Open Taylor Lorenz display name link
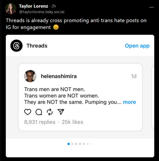This screenshot has height=161, width=159. [x=33, y=6]
